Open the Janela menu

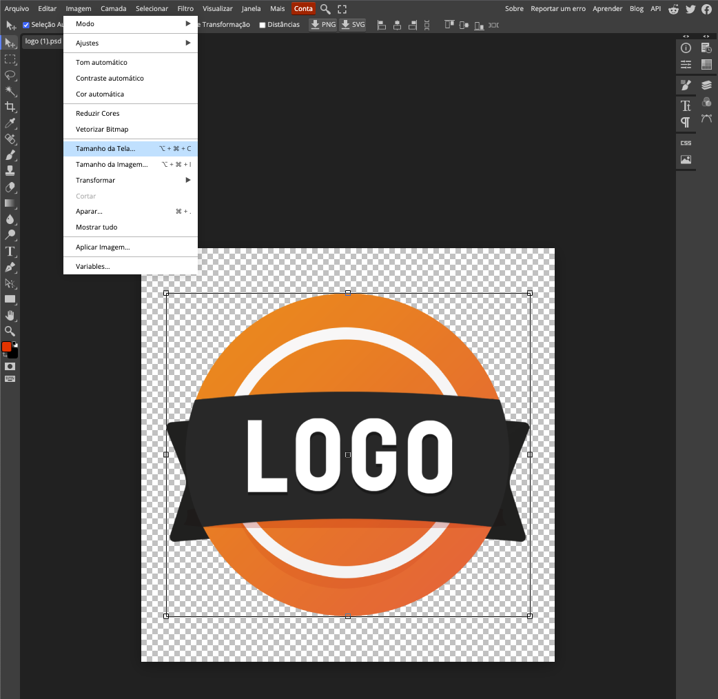coord(251,8)
